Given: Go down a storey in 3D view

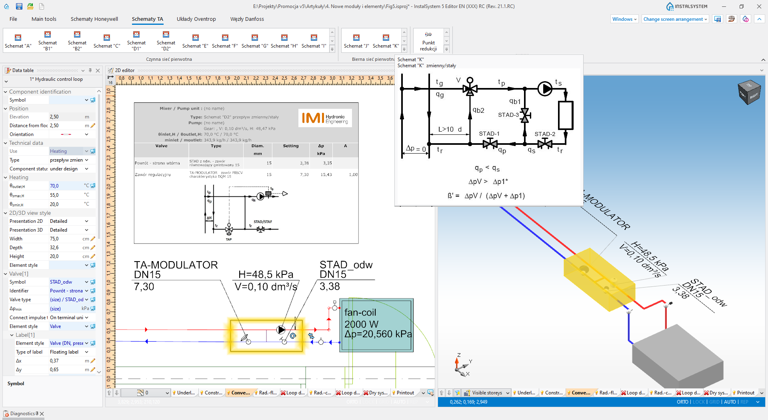Looking at the screenshot, I should point(449,393).
